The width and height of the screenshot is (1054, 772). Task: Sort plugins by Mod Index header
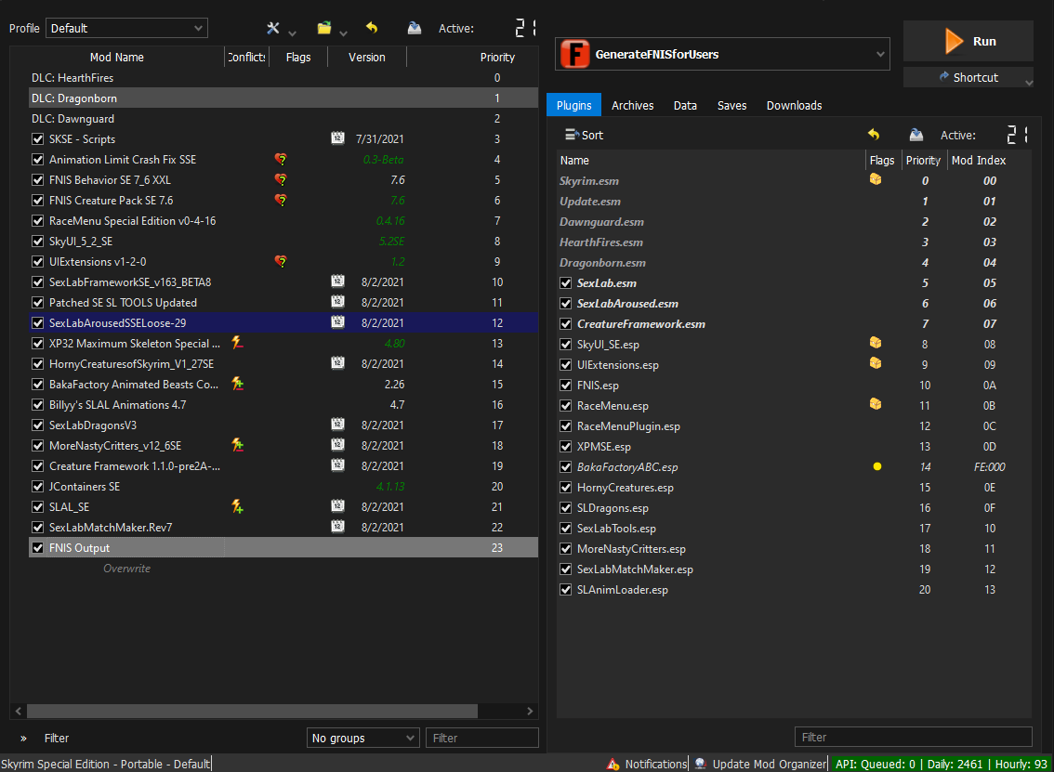(x=978, y=160)
